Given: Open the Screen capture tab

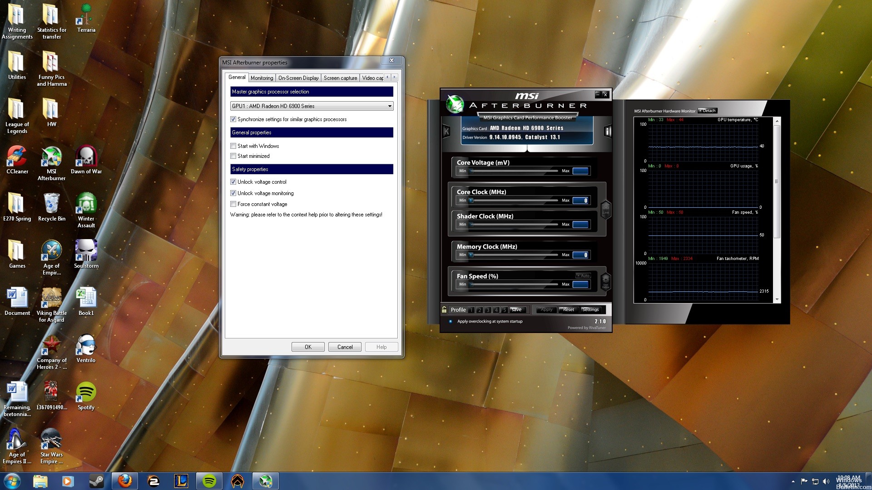Looking at the screenshot, I should pyautogui.click(x=340, y=78).
